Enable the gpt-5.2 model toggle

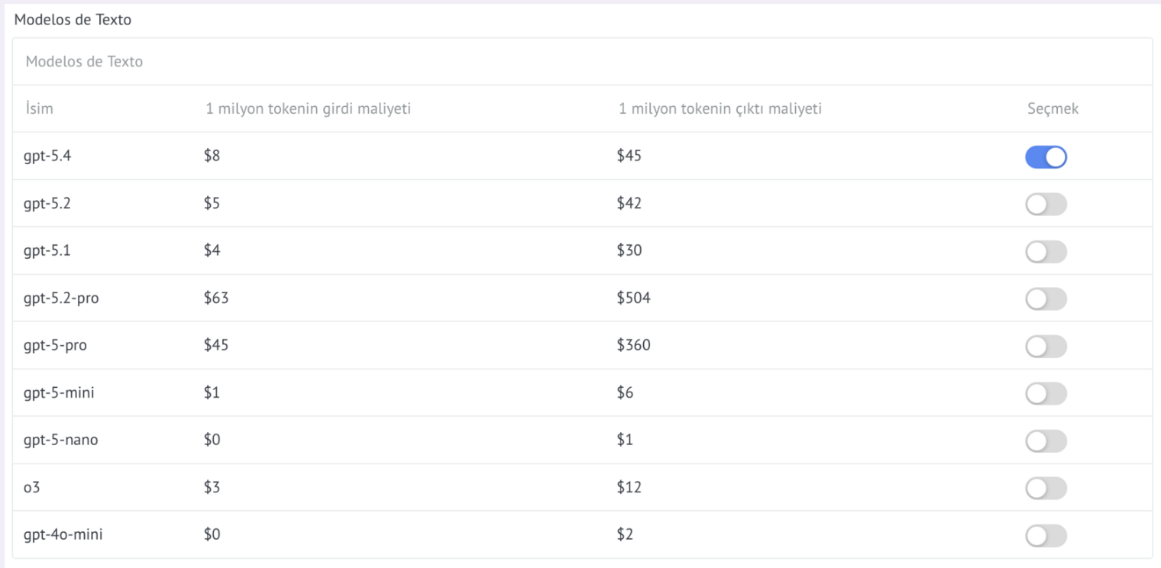point(1046,205)
